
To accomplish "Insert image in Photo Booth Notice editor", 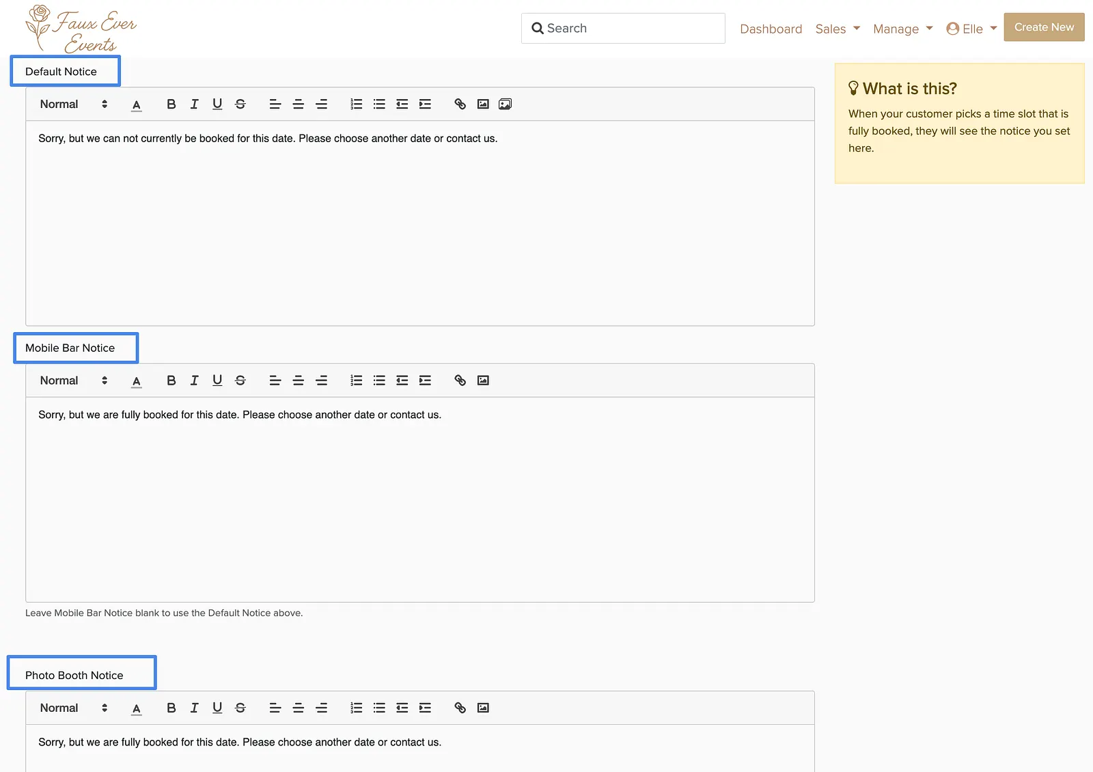I will (x=483, y=708).
